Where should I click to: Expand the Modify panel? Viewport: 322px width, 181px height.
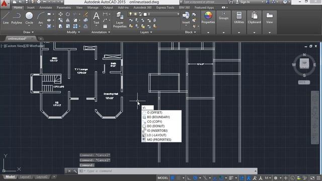coord(73,32)
